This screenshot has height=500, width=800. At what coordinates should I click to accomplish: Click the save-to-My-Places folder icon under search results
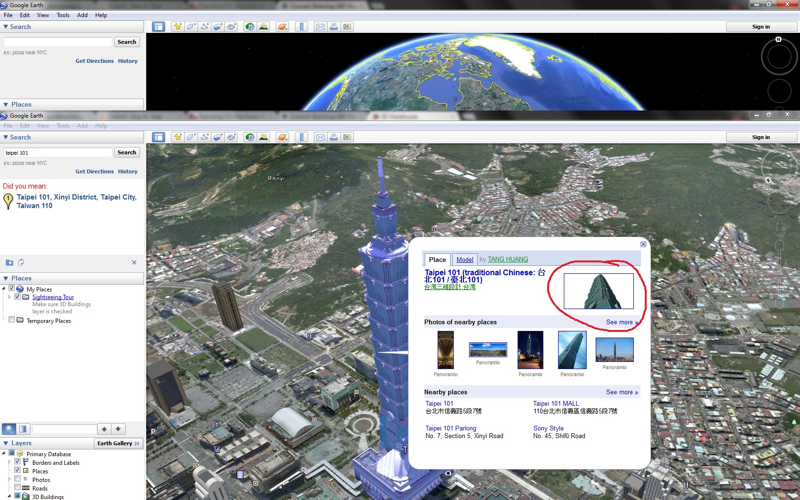point(10,262)
